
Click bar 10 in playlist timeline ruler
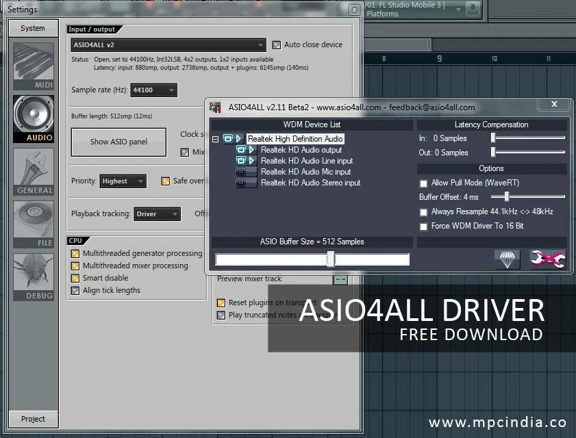tap(494, 58)
